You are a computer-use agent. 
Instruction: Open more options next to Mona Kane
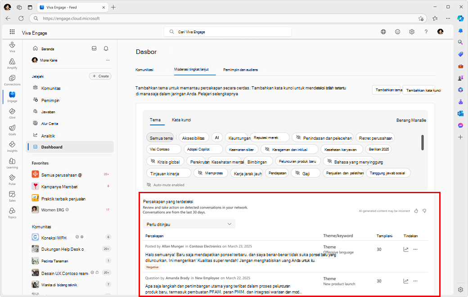(x=108, y=60)
